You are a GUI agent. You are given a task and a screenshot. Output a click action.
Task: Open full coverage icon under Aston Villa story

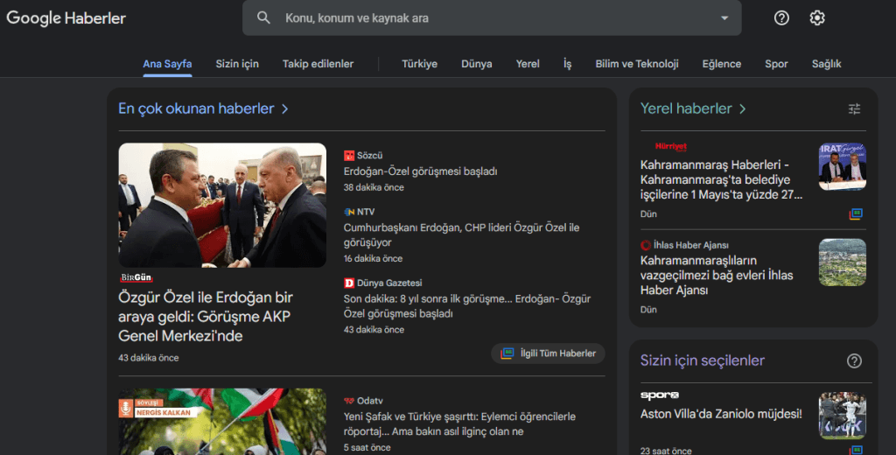[856, 451]
